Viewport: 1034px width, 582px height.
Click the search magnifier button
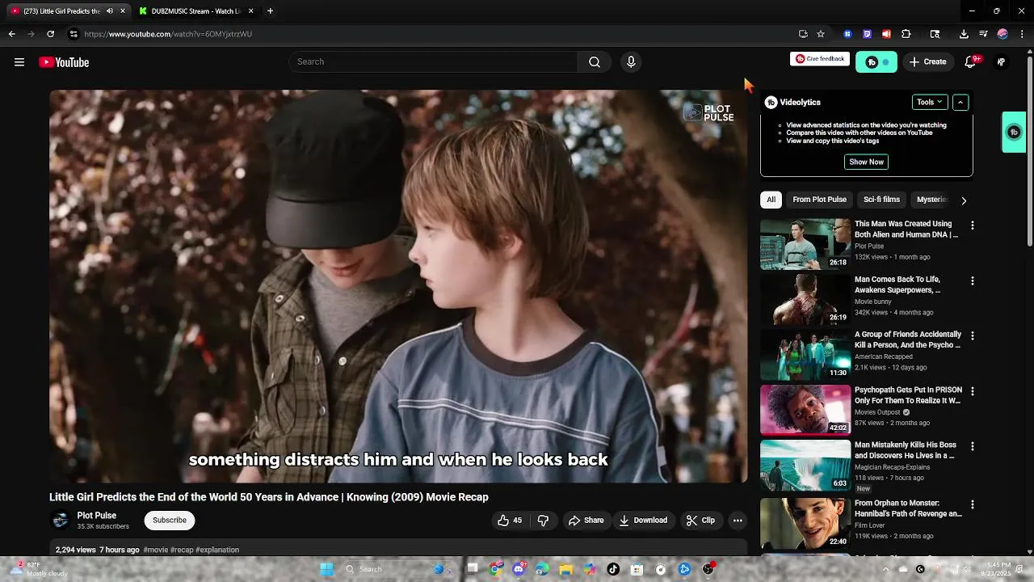tap(595, 62)
